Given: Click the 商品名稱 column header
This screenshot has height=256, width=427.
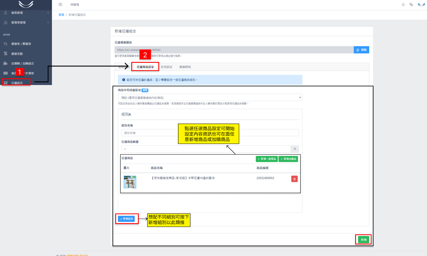Looking at the screenshot, I should [157, 168].
